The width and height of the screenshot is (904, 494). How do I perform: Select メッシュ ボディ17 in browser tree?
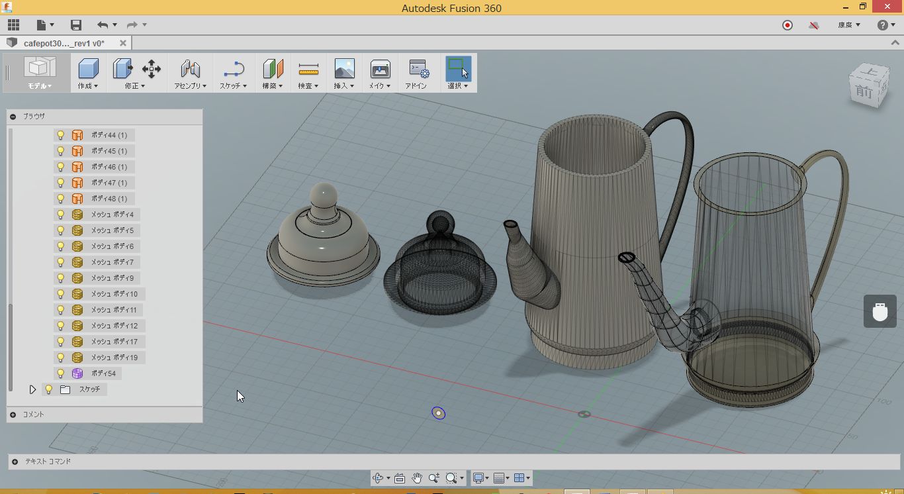114,342
